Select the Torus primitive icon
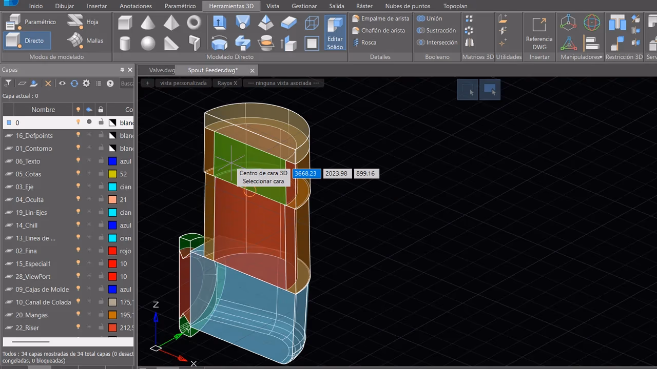This screenshot has height=369, width=657. tap(194, 23)
